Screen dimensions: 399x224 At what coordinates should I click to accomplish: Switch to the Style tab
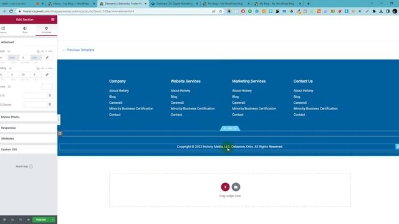pos(25,30)
